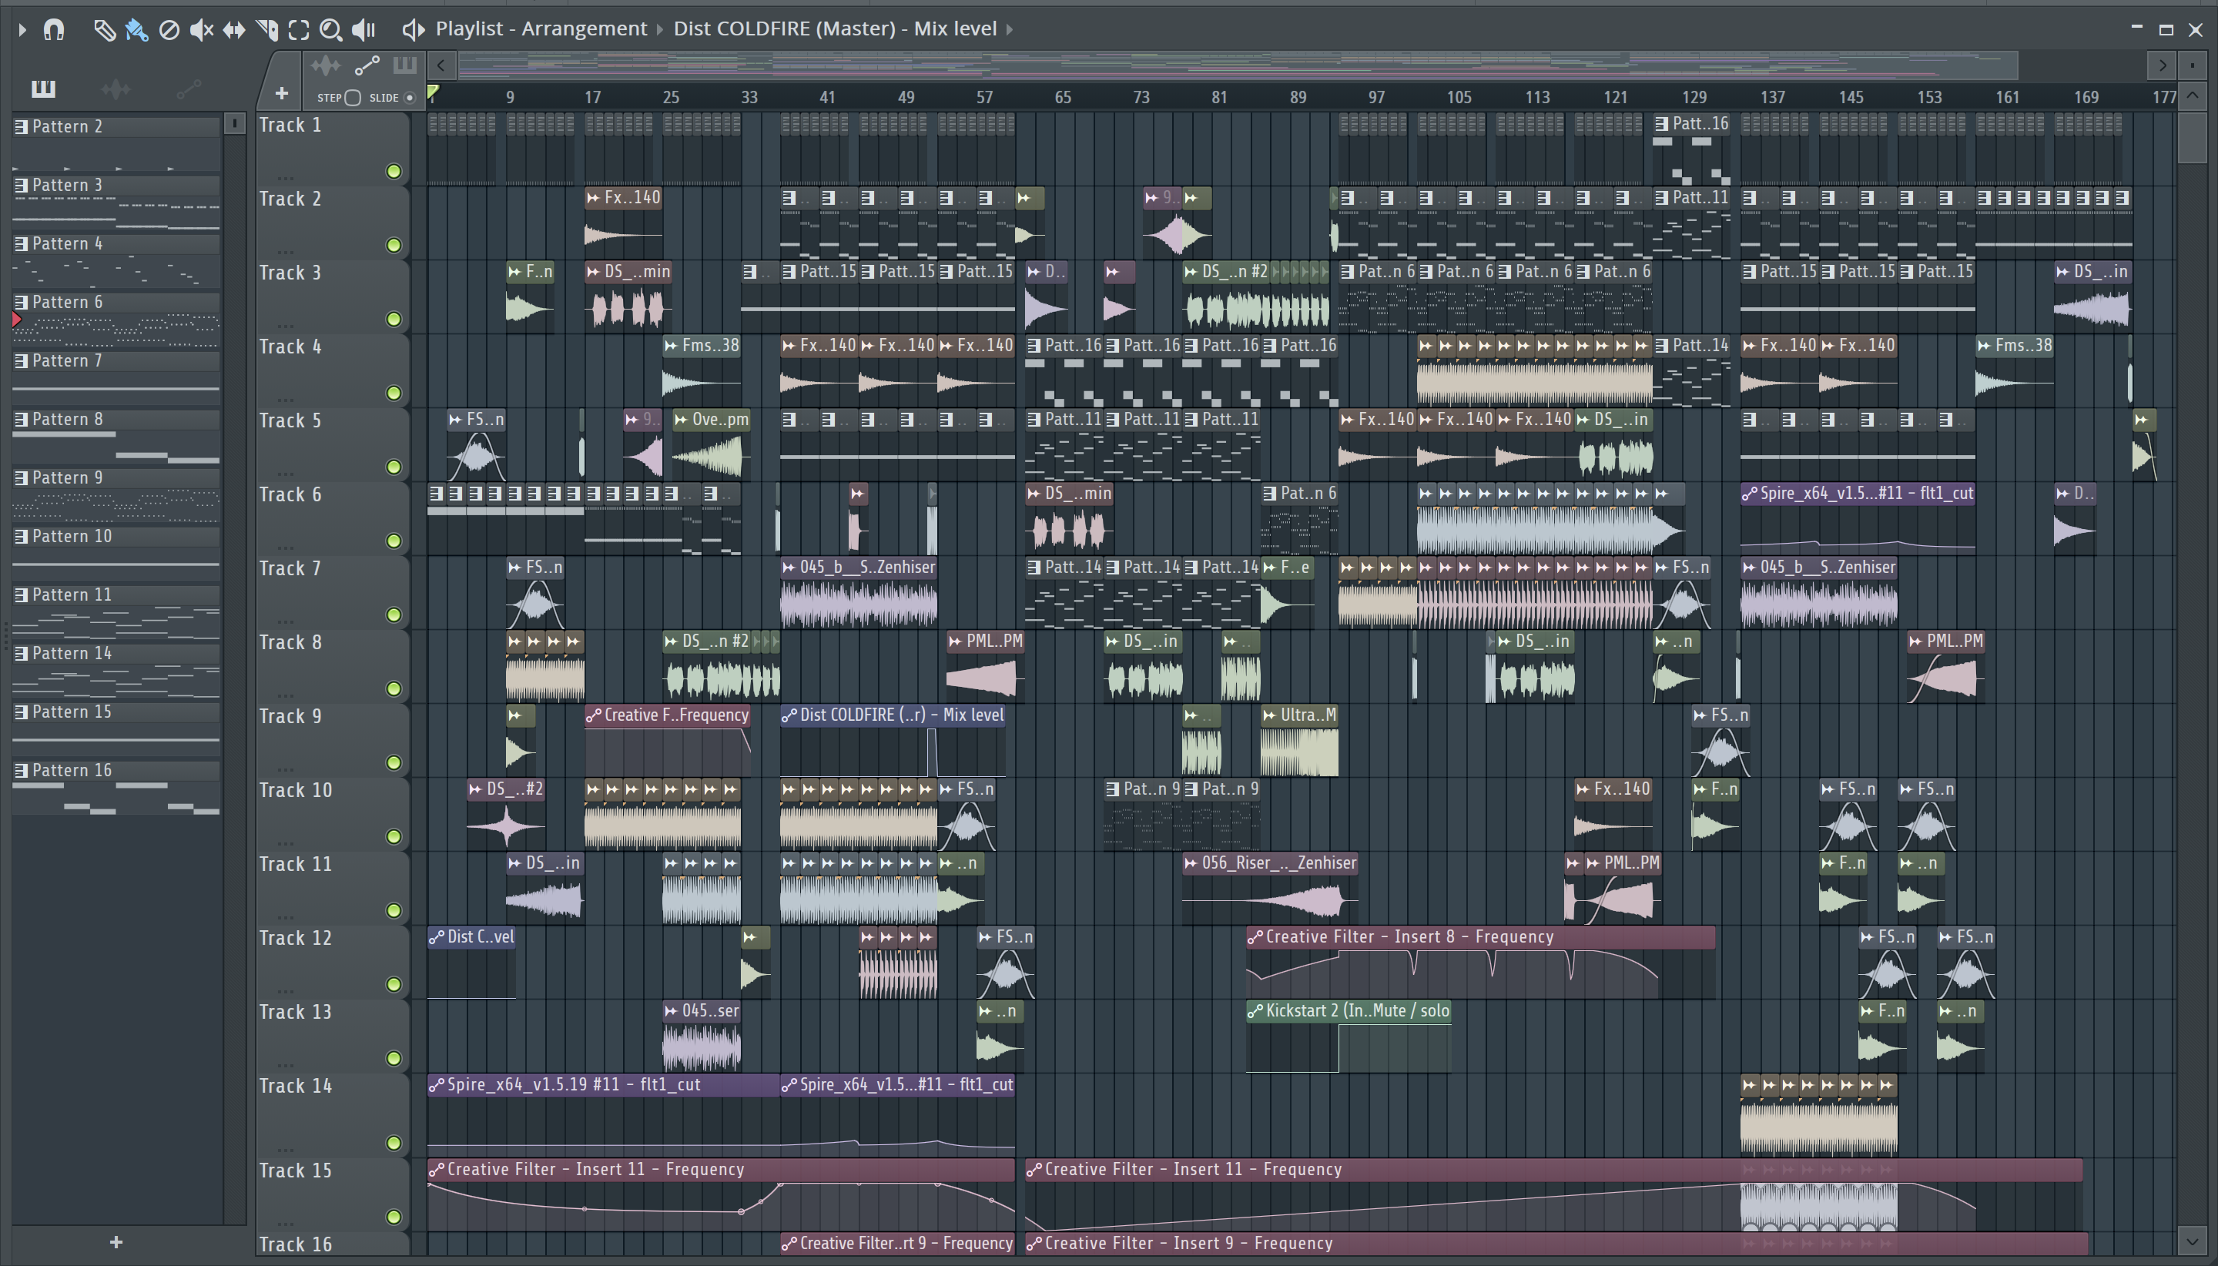2218x1266 pixels.
Task: Select the Slip tool
Action: [234, 29]
